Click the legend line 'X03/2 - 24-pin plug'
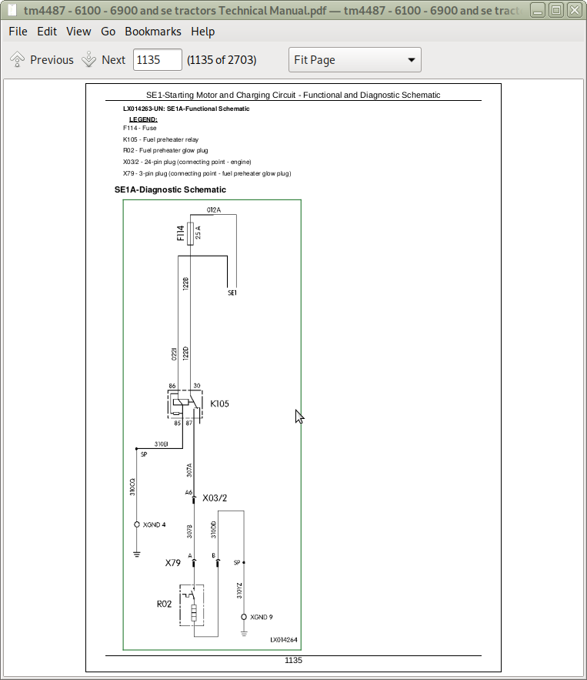This screenshot has width=587, height=680. [187, 162]
